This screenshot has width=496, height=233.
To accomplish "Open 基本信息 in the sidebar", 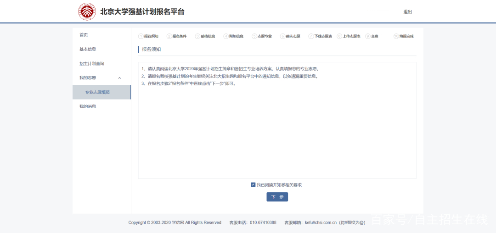I will tap(88, 49).
